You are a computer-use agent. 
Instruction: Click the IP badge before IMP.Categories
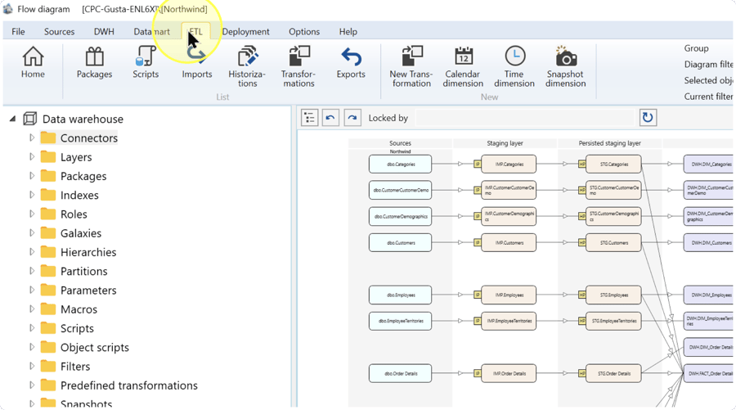click(x=477, y=164)
